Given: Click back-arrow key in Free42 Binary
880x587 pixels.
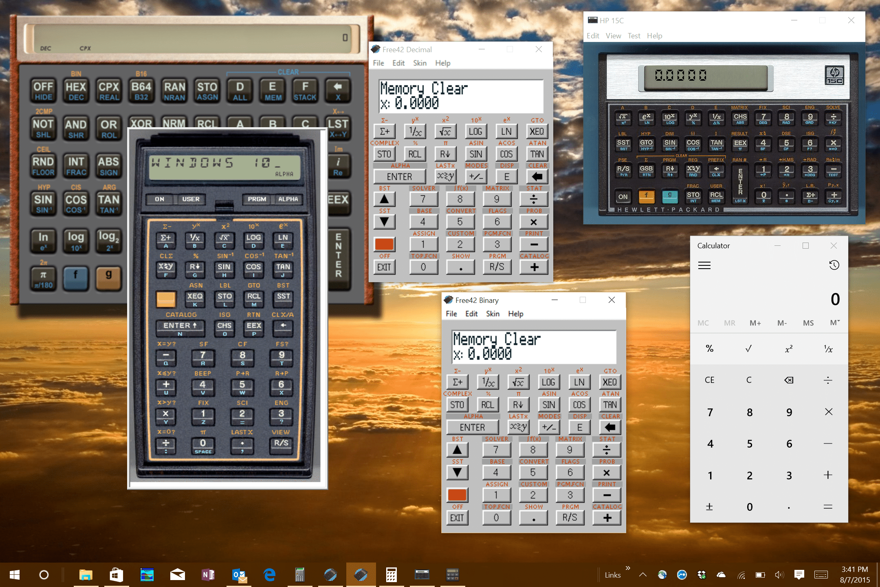Looking at the screenshot, I should 610,427.
